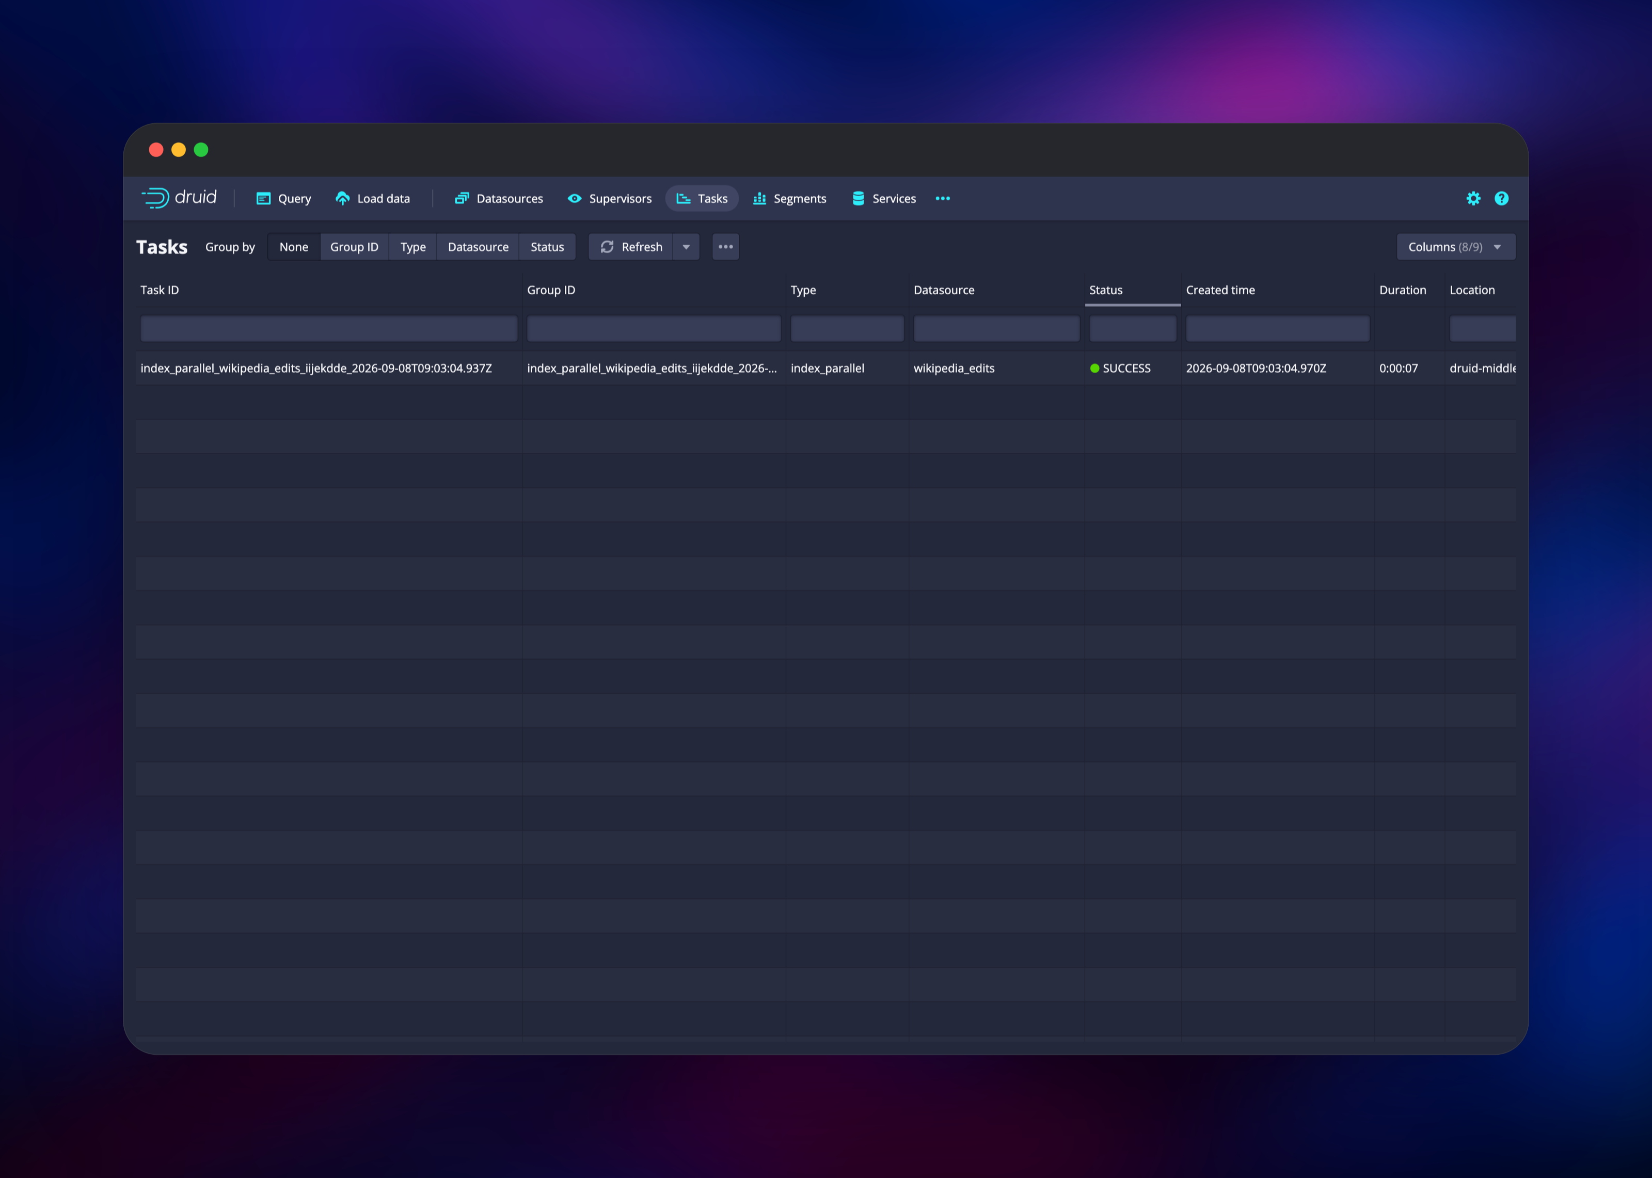Click created time 2026-09-08T09:03:04.970Z
The height and width of the screenshot is (1178, 1652).
point(1256,369)
